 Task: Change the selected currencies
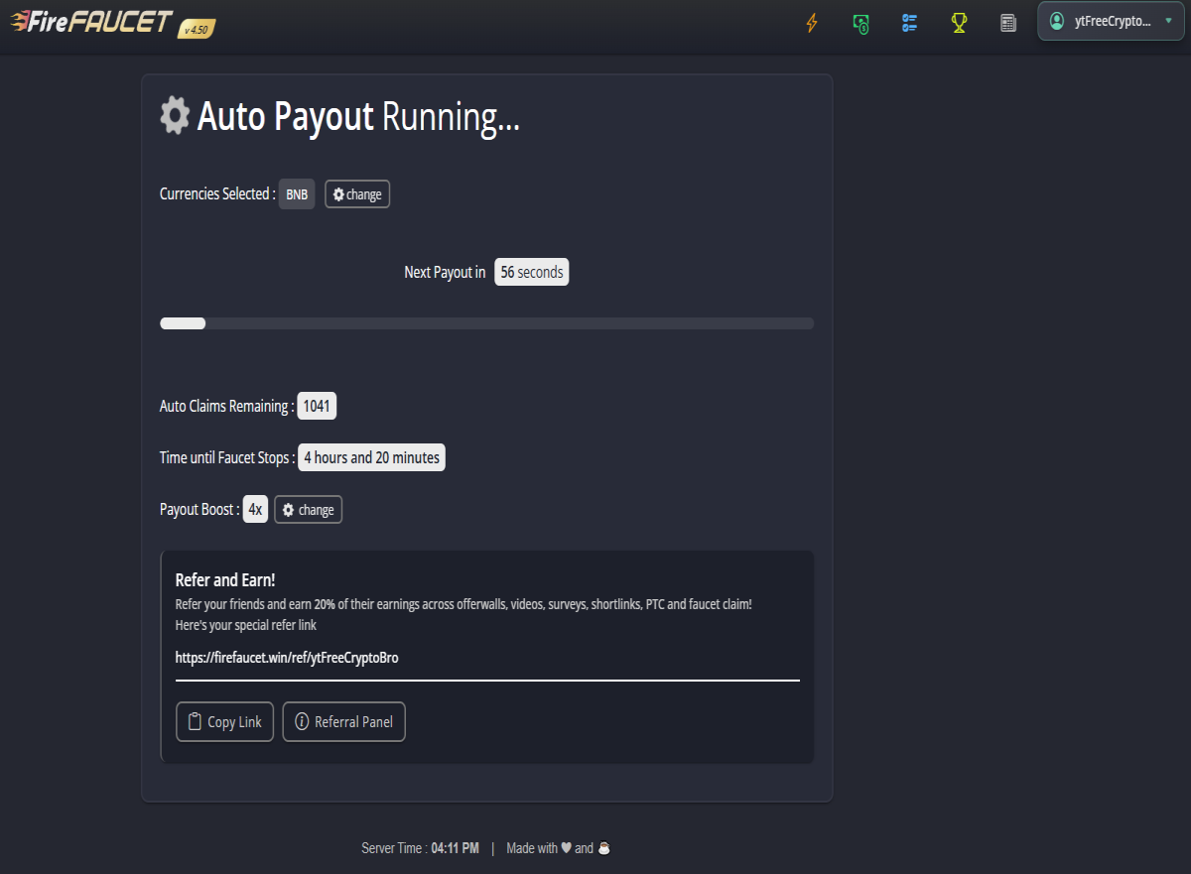coord(357,194)
